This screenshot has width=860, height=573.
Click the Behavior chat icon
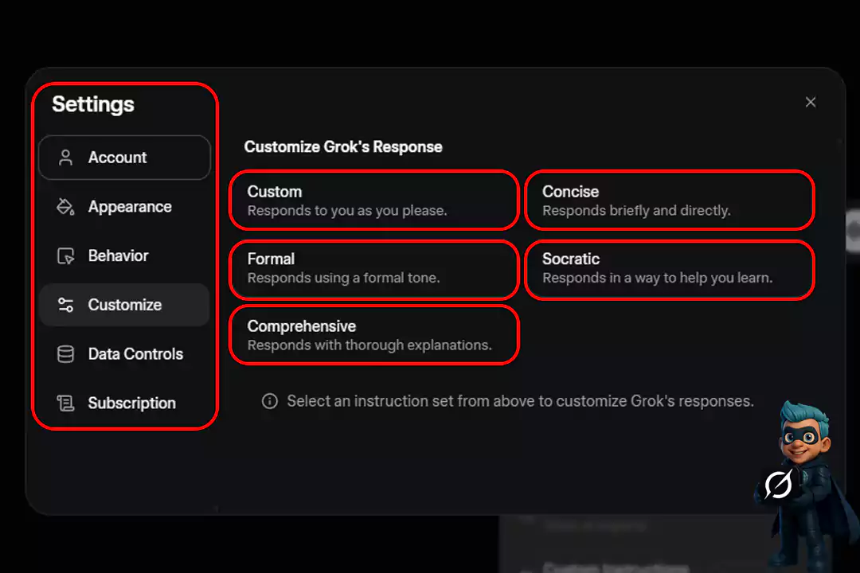click(68, 255)
